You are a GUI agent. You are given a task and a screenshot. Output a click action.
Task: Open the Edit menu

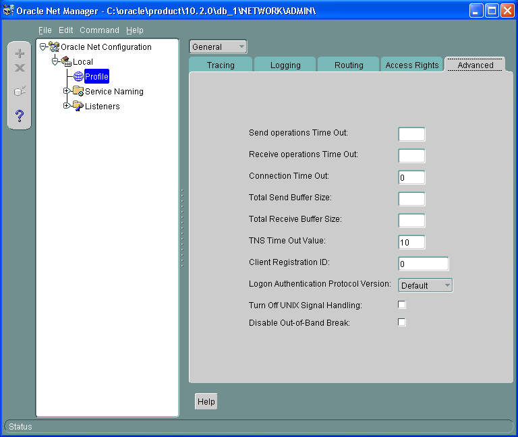click(65, 30)
